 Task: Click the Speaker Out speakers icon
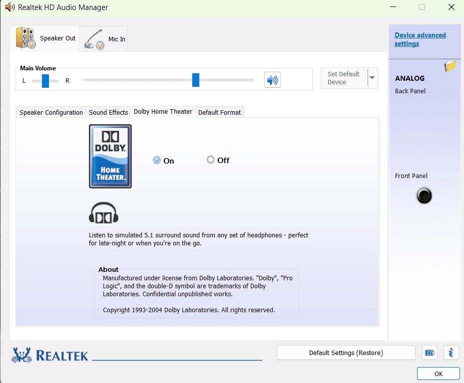point(26,38)
